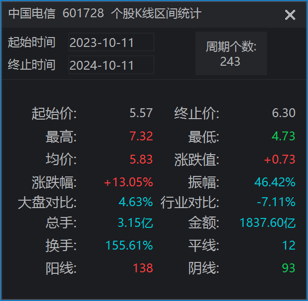
Task: Select the dialog title 中国电信 601728
Action: pyautogui.click(x=56, y=13)
